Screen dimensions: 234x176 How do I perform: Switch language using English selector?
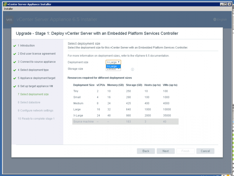click(x=222, y=20)
